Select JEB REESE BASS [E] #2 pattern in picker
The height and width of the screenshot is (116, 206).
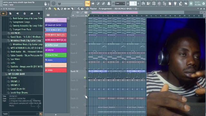click(56, 40)
